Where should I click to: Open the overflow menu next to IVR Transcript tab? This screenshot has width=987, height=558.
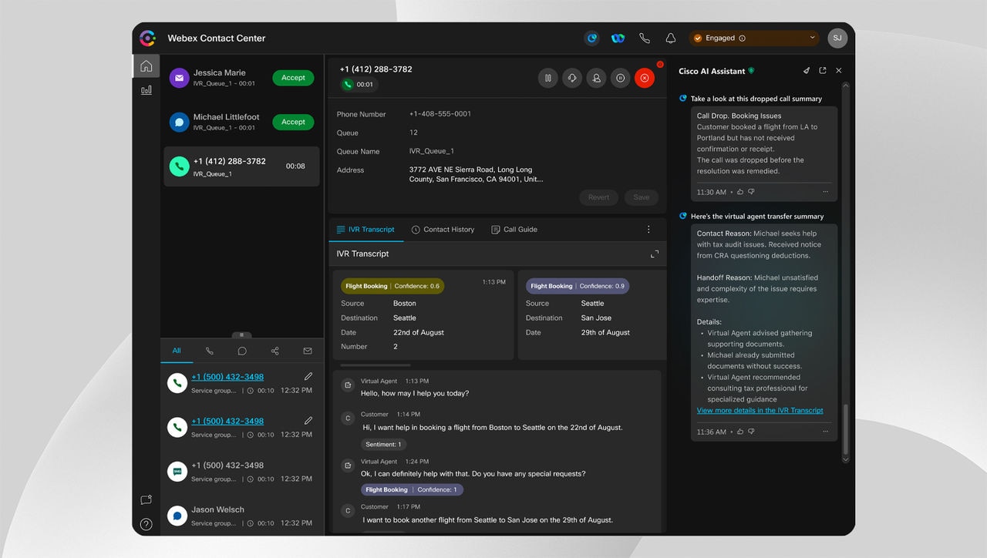[648, 229]
